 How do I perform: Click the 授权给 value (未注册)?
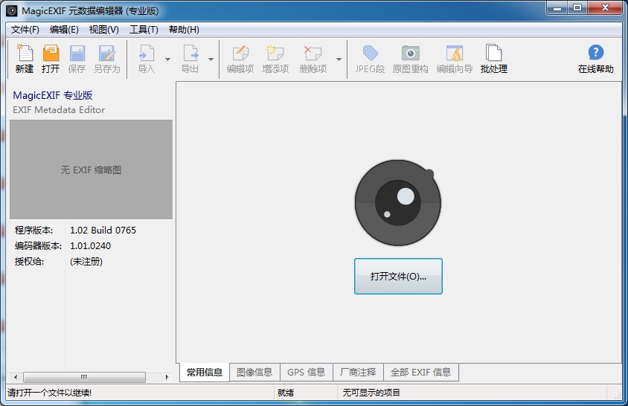pos(86,262)
